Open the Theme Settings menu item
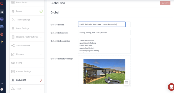The width and height of the screenshot is (174, 93). tap(27, 20)
